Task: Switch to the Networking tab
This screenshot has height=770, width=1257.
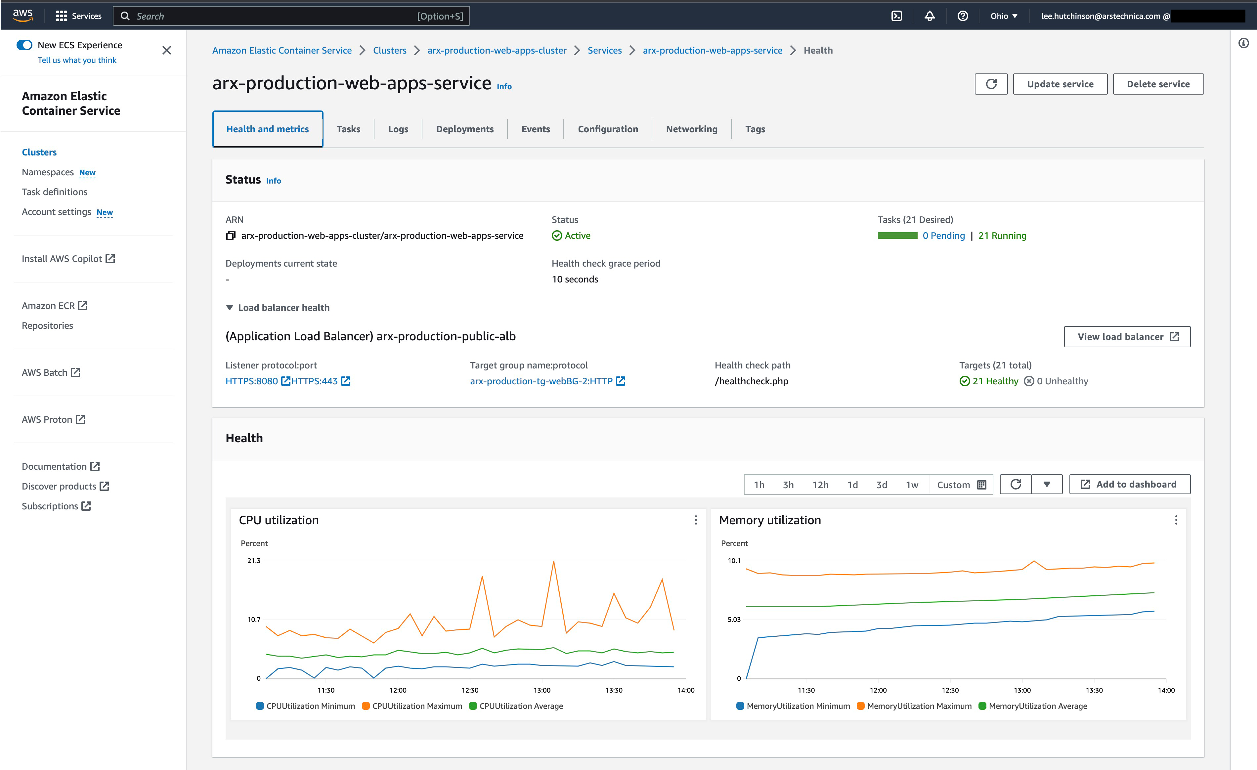Action: click(691, 129)
